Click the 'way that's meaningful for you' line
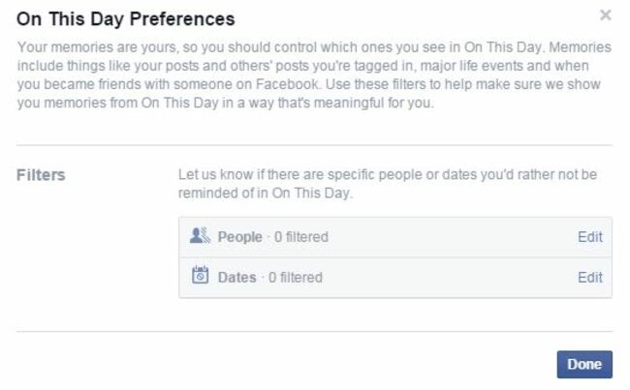 coord(226,103)
